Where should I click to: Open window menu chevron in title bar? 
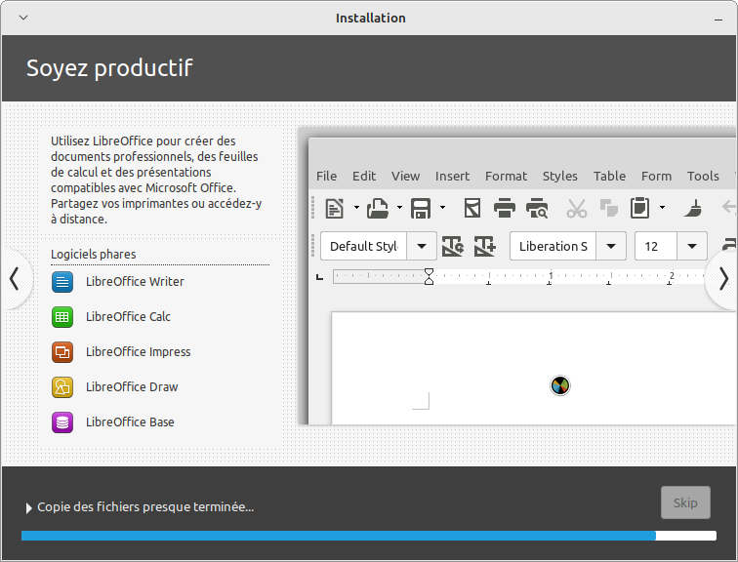(23, 18)
